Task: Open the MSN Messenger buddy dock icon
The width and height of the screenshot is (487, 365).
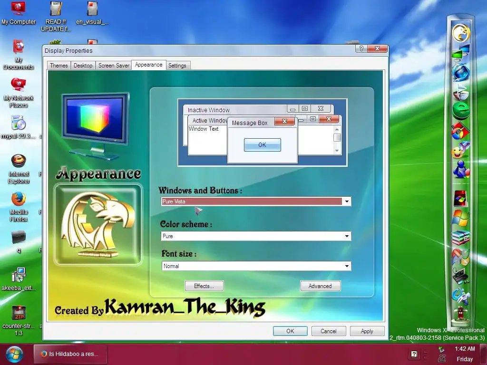Action: [x=461, y=170]
